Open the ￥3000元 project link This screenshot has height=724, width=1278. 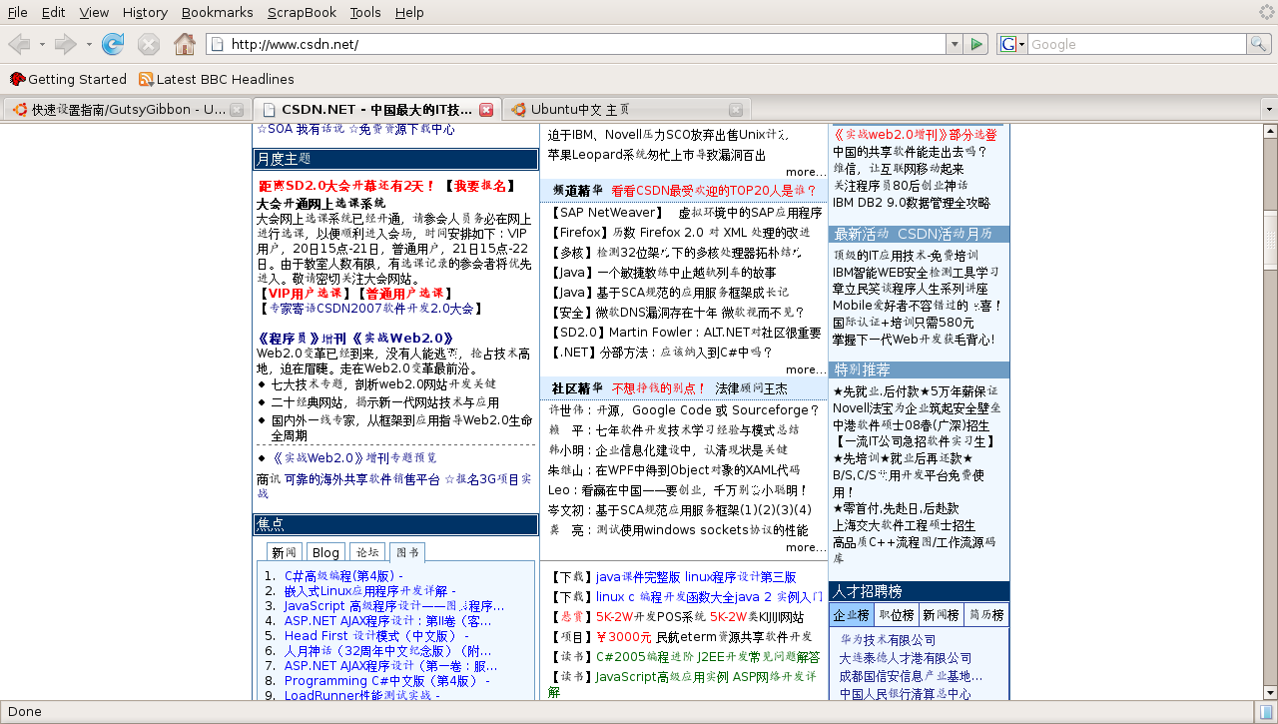pos(624,637)
